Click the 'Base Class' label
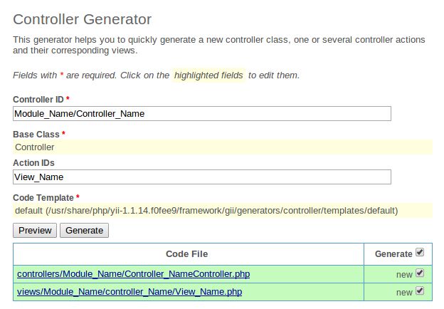This screenshot has height=309, width=444. 36,135
